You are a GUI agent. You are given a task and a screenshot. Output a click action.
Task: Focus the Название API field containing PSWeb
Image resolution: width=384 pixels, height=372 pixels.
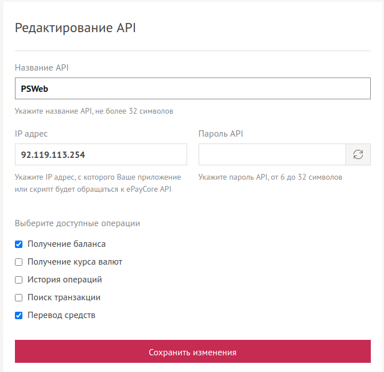coord(193,88)
